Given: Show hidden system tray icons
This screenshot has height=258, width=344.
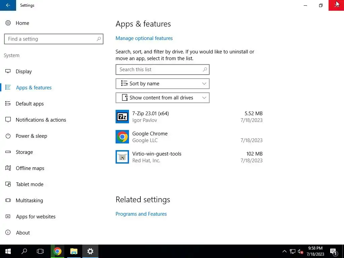Looking at the screenshot, I should pos(284,251).
